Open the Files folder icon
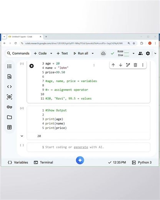This screenshot has height=200, width=160. coord(9,117)
